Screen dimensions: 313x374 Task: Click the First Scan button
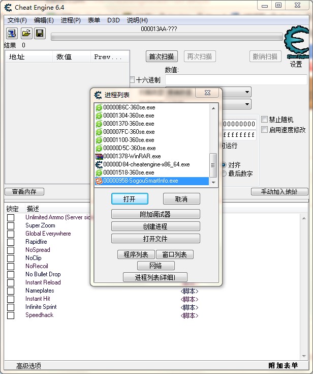(x=162, y=56)
